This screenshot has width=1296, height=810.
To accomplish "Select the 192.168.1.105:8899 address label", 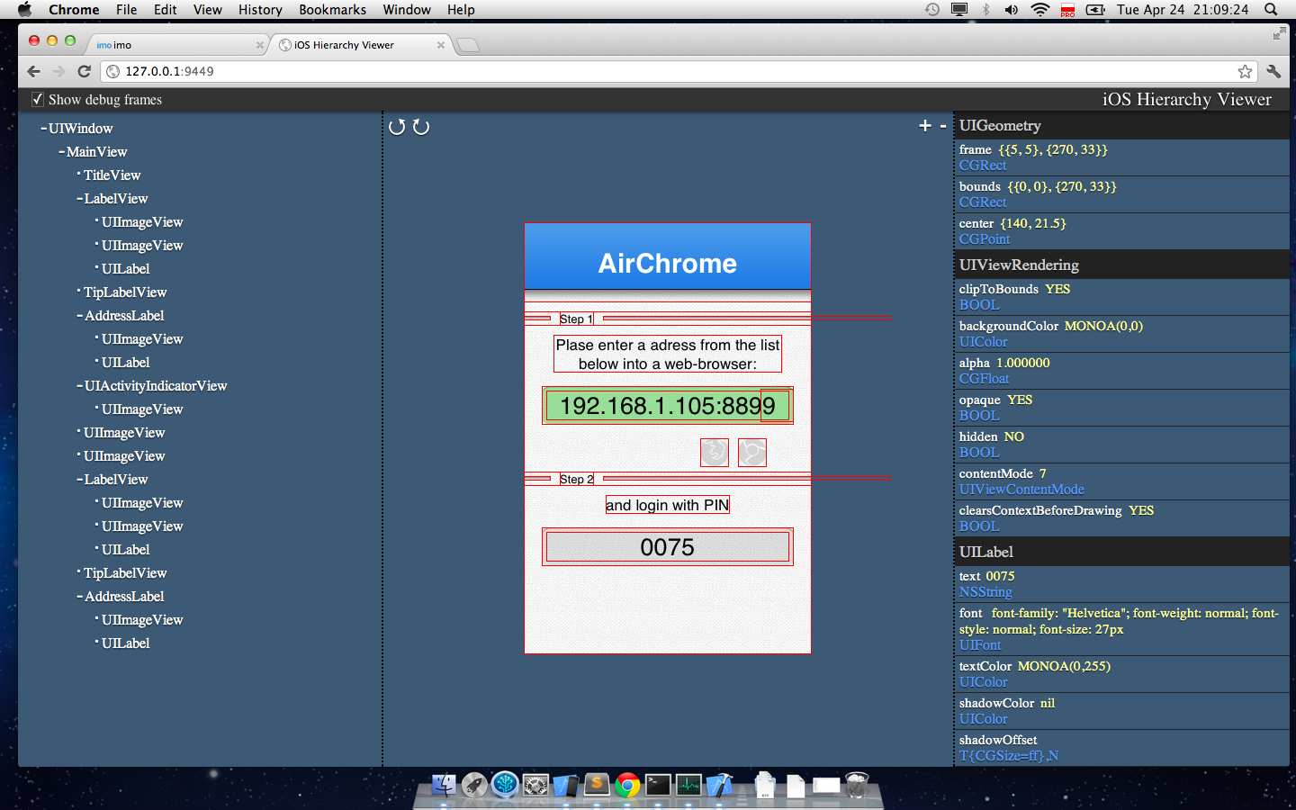I will 668,406.
